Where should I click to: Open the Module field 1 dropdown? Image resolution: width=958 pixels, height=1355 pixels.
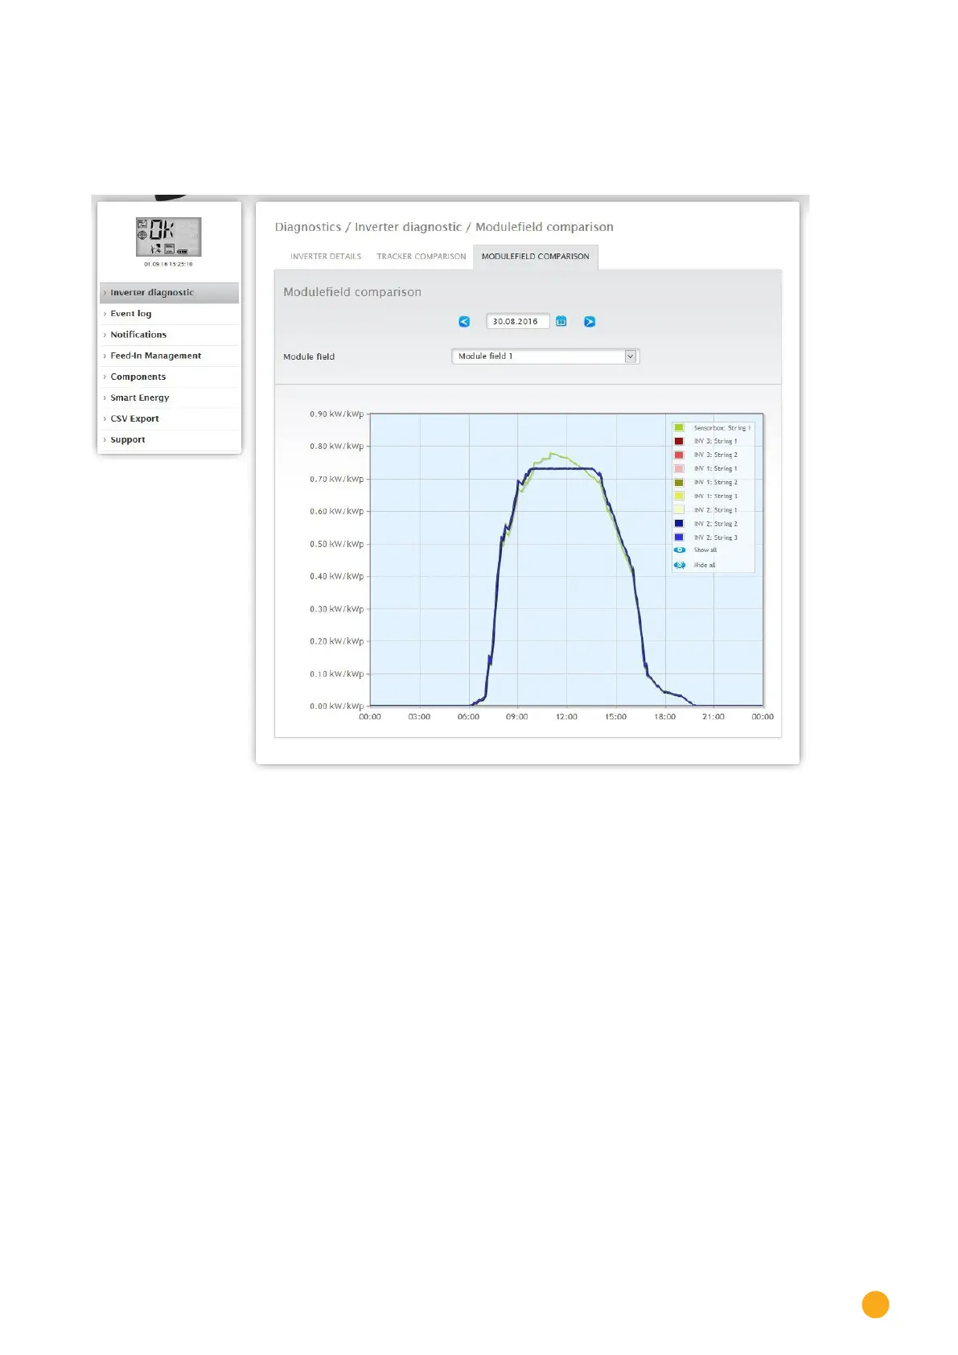point(545,356)
